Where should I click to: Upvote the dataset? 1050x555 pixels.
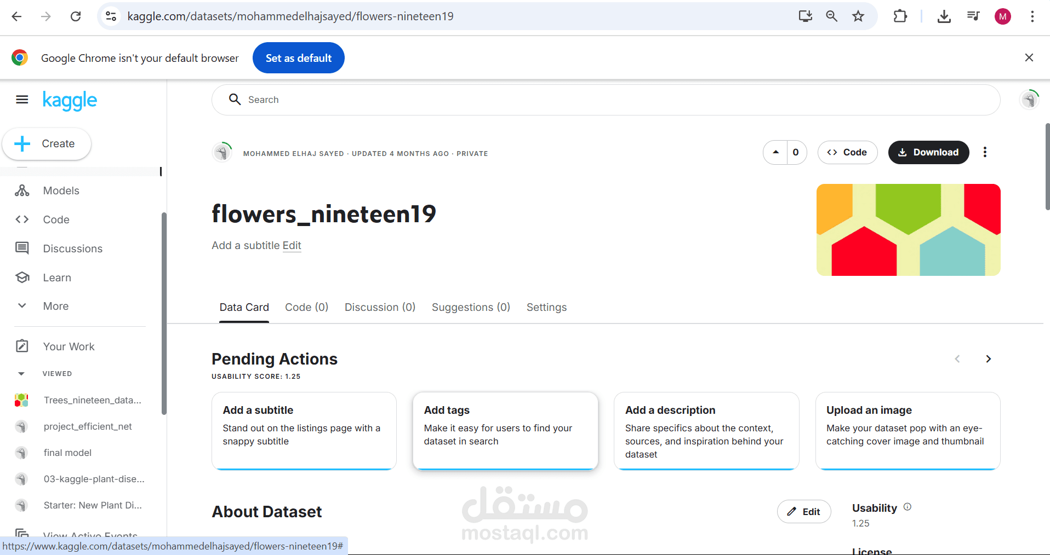tap(775, 152)
